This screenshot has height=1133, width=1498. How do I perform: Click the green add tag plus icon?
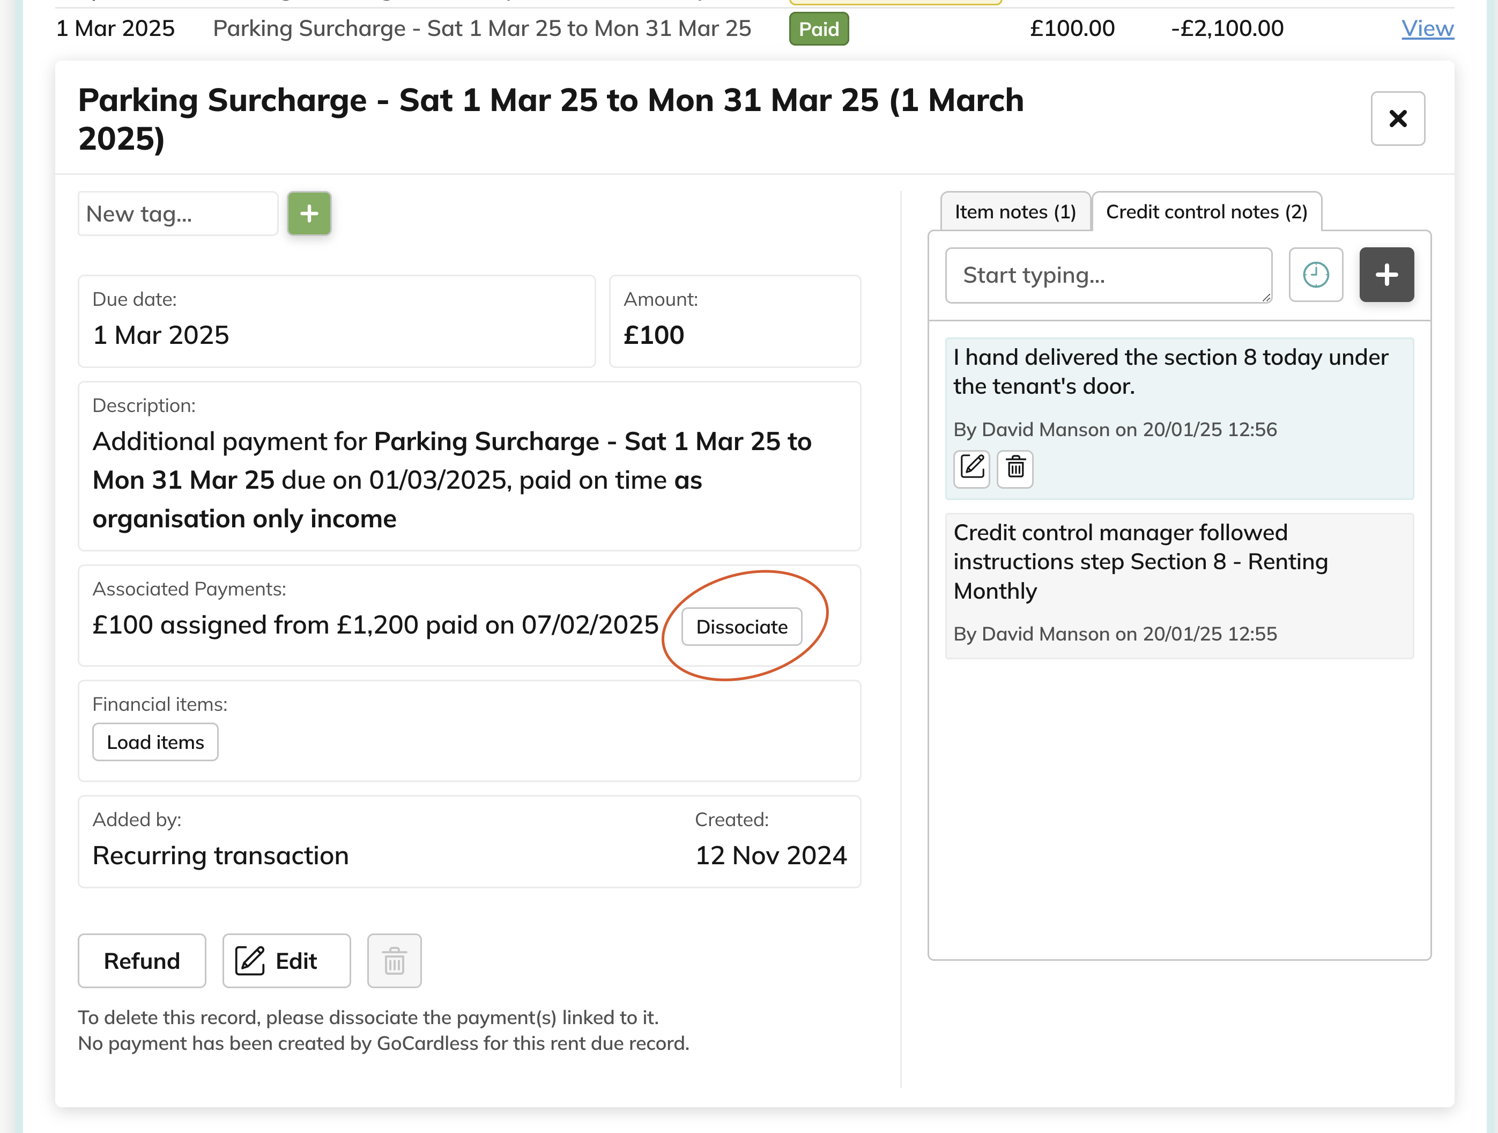coord(309,214)
